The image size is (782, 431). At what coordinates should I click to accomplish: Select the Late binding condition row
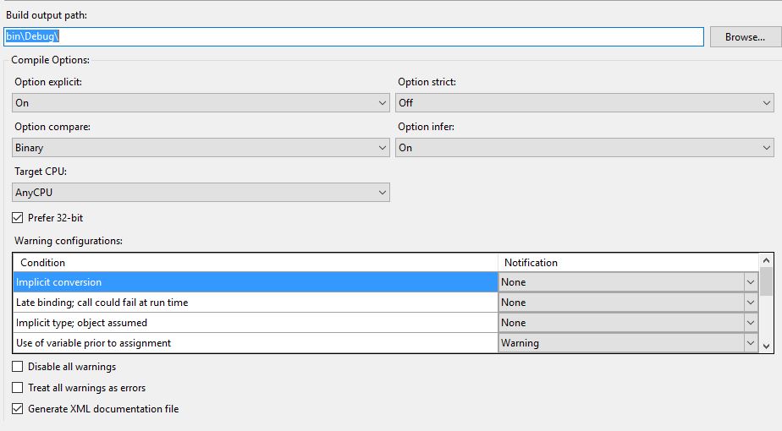pyautogui.click(x=254, y=303)
